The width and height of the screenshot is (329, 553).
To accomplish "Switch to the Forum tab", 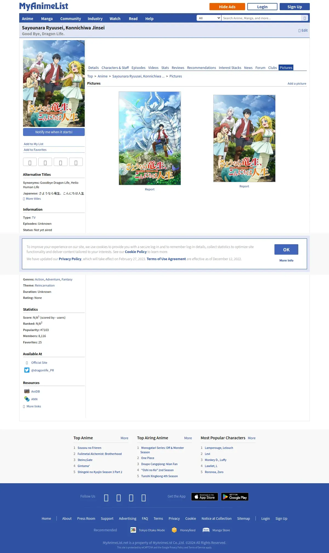I will (x=260, y=68).
